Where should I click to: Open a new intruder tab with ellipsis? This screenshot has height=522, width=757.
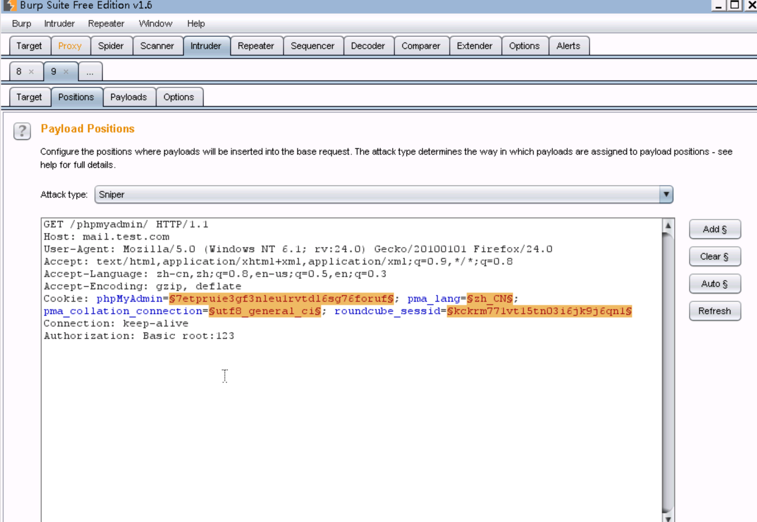click(90, 72)
